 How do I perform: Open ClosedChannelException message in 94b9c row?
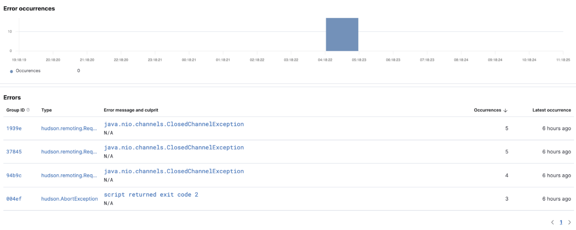tap(174, 171)
